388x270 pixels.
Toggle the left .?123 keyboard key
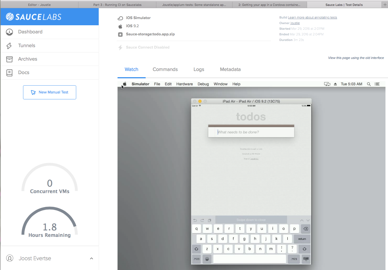click(x=197, y=259)
